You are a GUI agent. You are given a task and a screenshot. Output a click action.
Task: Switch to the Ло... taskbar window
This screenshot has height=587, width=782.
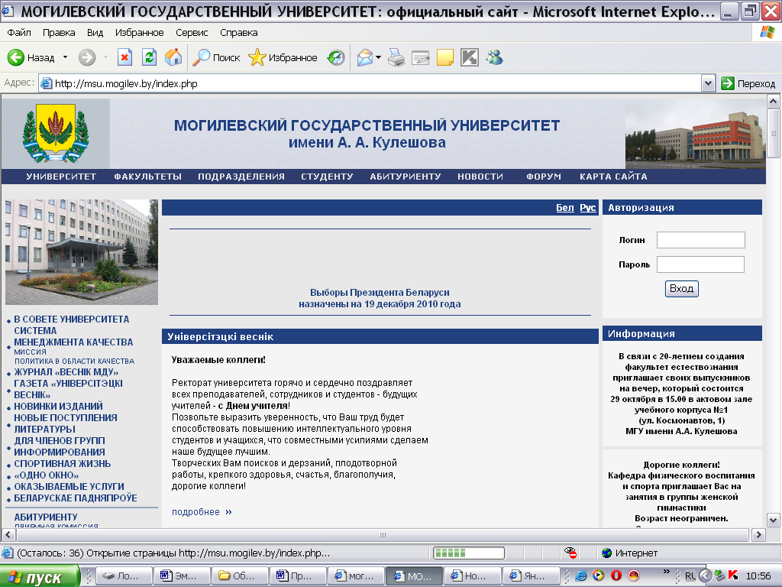[x=123, y=576]
